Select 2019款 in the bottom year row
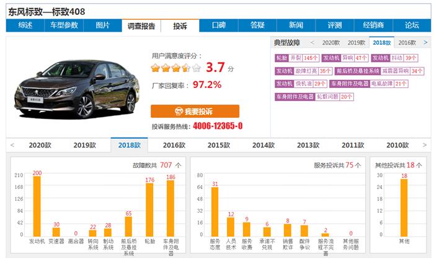 coord(85,145)
